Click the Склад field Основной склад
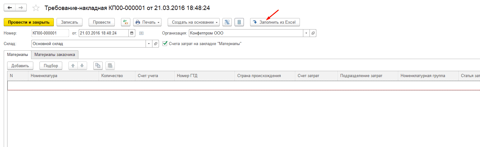The height and width of the screenshot is (147, 480). tap(89, 44)
